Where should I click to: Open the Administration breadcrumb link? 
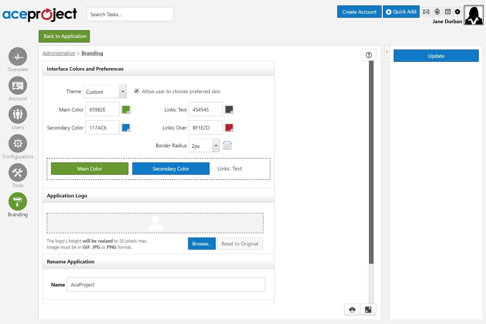pos(59,53)
